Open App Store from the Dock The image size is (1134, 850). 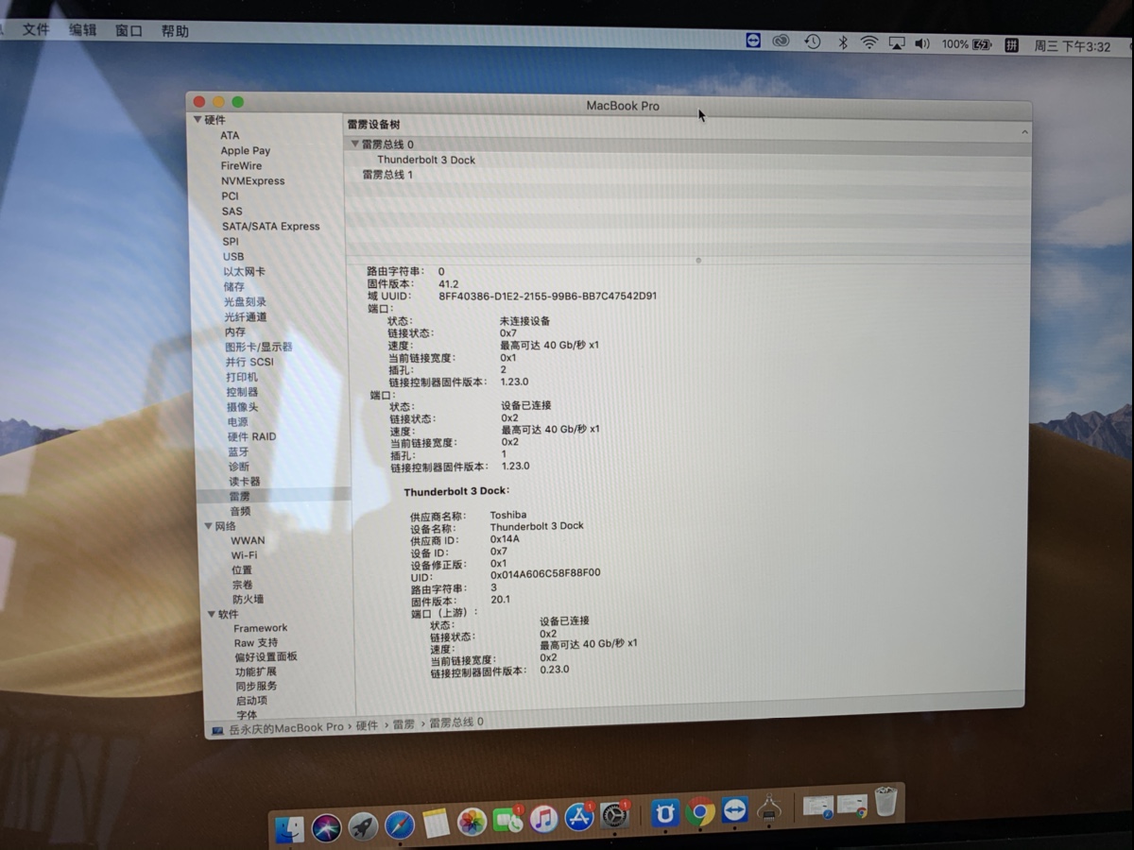click(x=579, y=817)
